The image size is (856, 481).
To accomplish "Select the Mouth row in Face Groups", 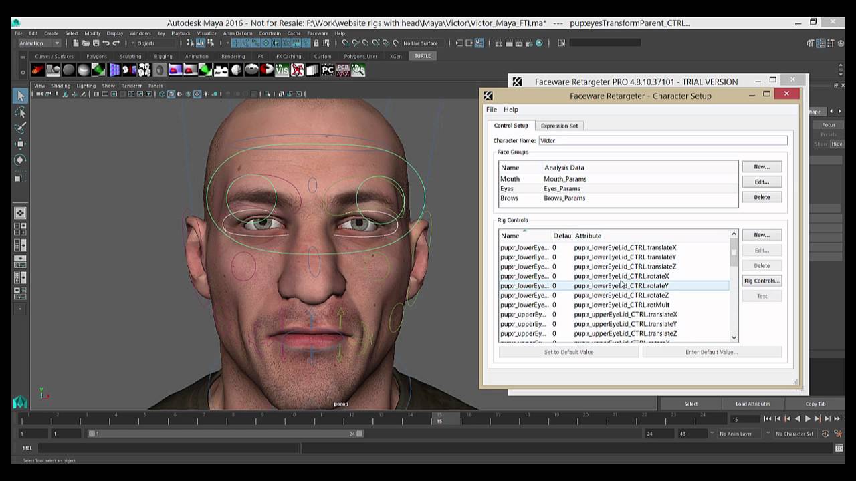I will click(619, 179).
